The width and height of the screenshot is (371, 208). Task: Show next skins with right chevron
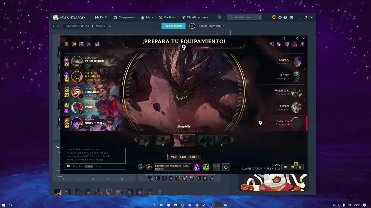pos(232,140)
